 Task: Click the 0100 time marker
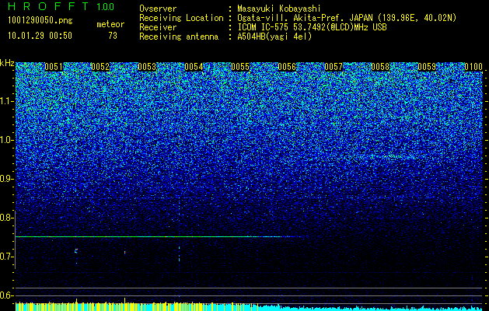point(473,67)
